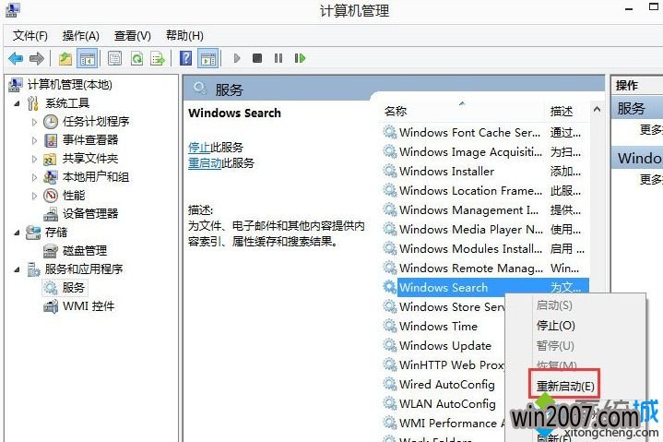The width and height of the screenshot is (663, 442).
Task: Click the 重启动 service link
Action: 205,162
